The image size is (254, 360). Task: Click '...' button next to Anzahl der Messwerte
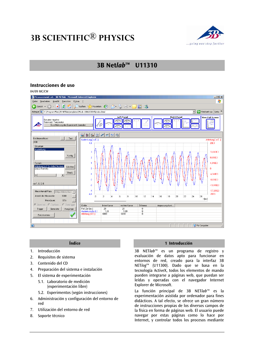74,196
